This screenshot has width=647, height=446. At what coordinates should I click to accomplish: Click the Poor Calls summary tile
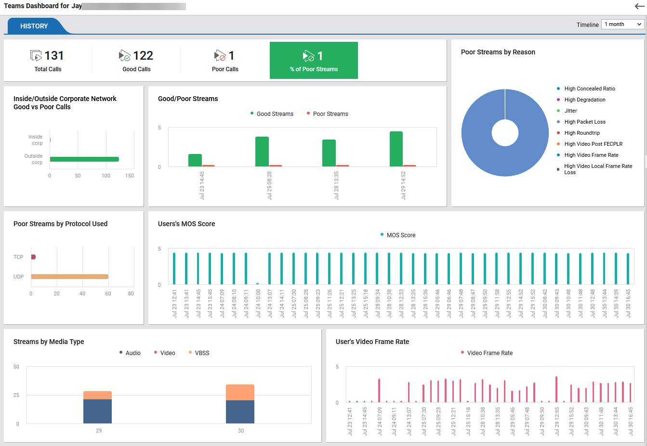(x=225, y=60)
